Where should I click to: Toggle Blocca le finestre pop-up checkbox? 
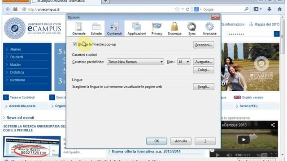pyautogui.click(x=74, y=44)
